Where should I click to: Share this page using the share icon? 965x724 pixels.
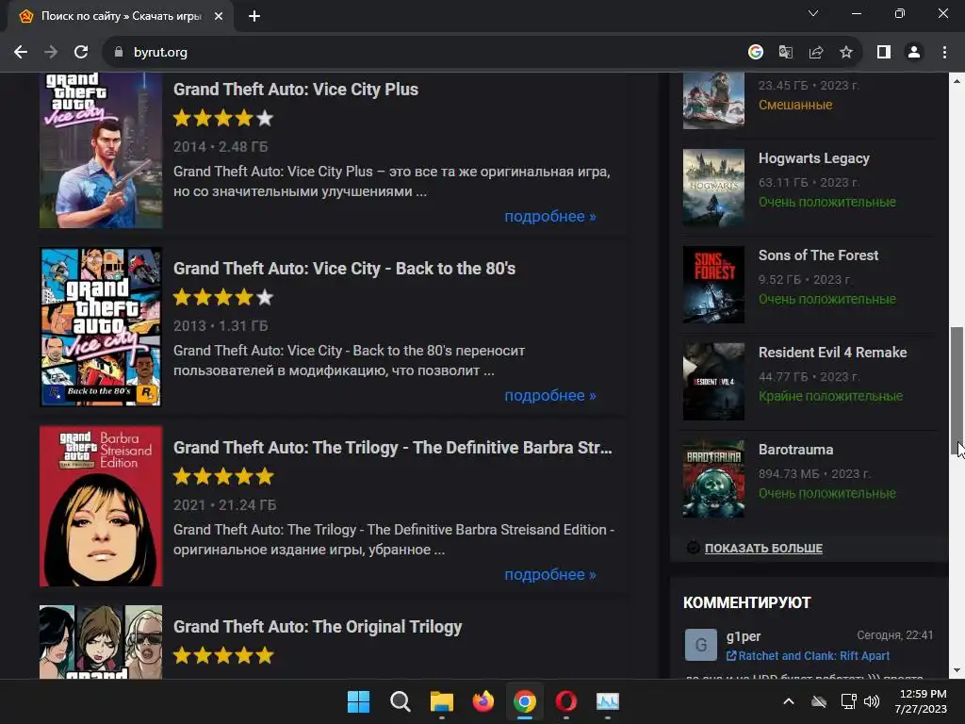point(816,53)
